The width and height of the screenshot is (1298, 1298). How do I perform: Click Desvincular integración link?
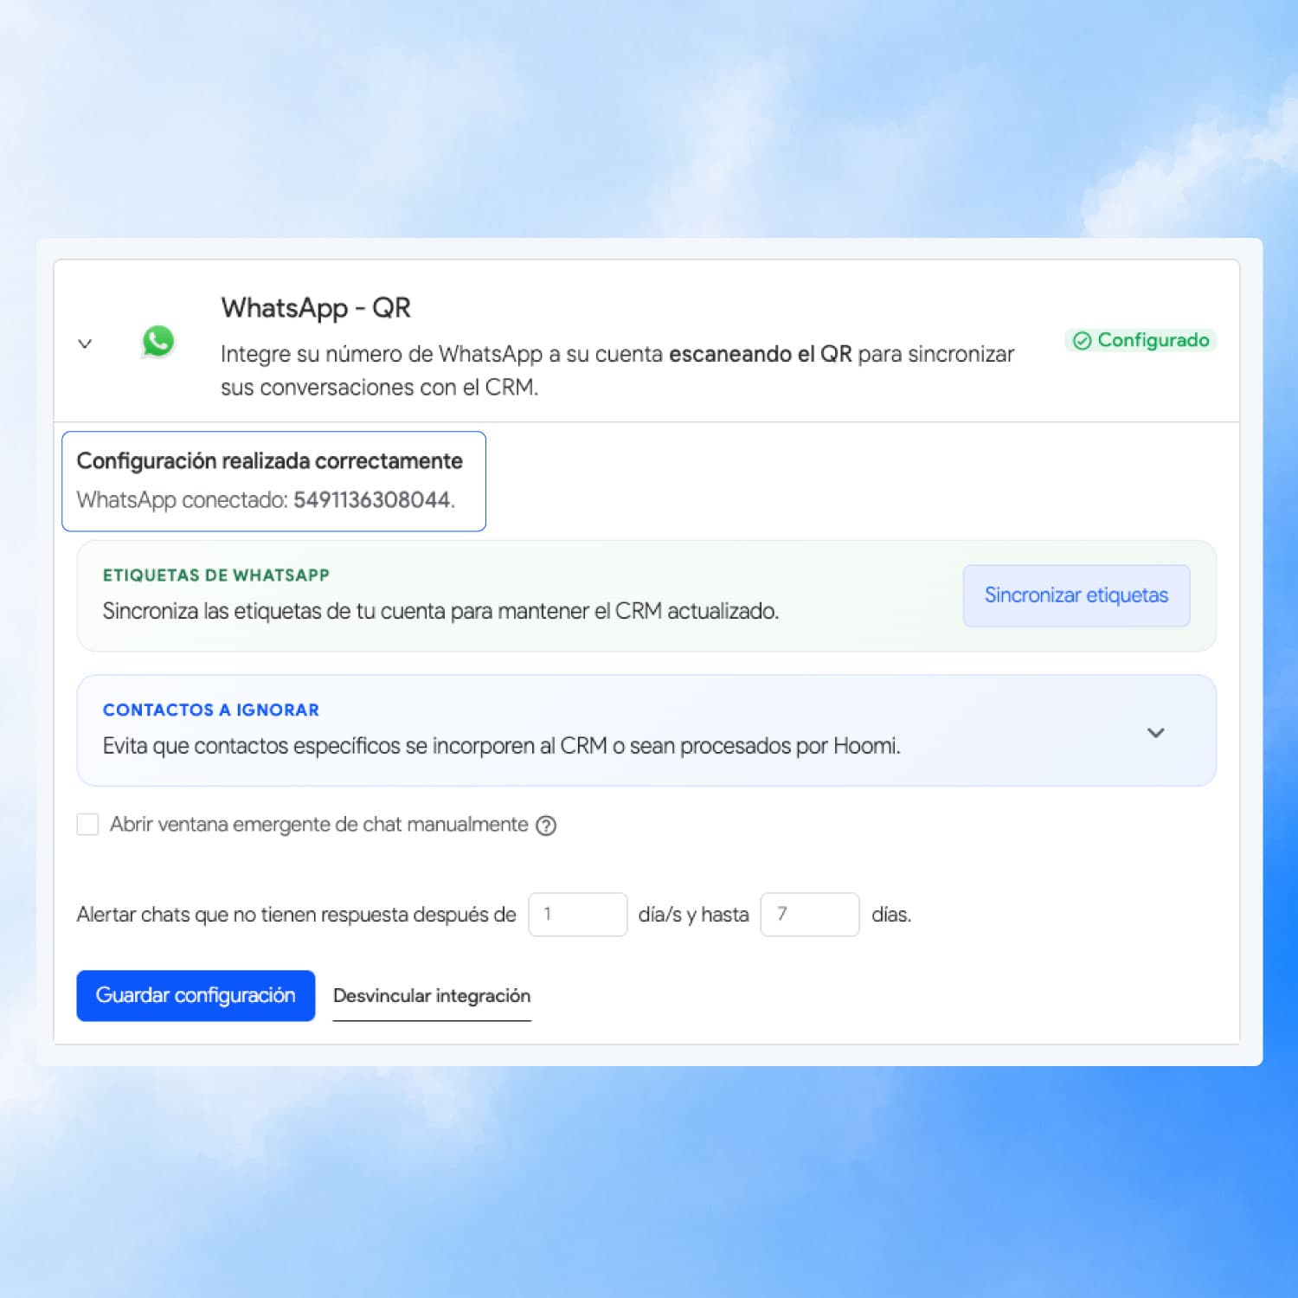tap(432, 996)
